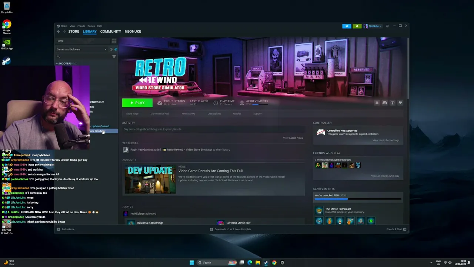Viewport: 474px width, 267px height.
Task: Click KwikEclipse's avatar in the activity feed
Action: click(126, 214)
